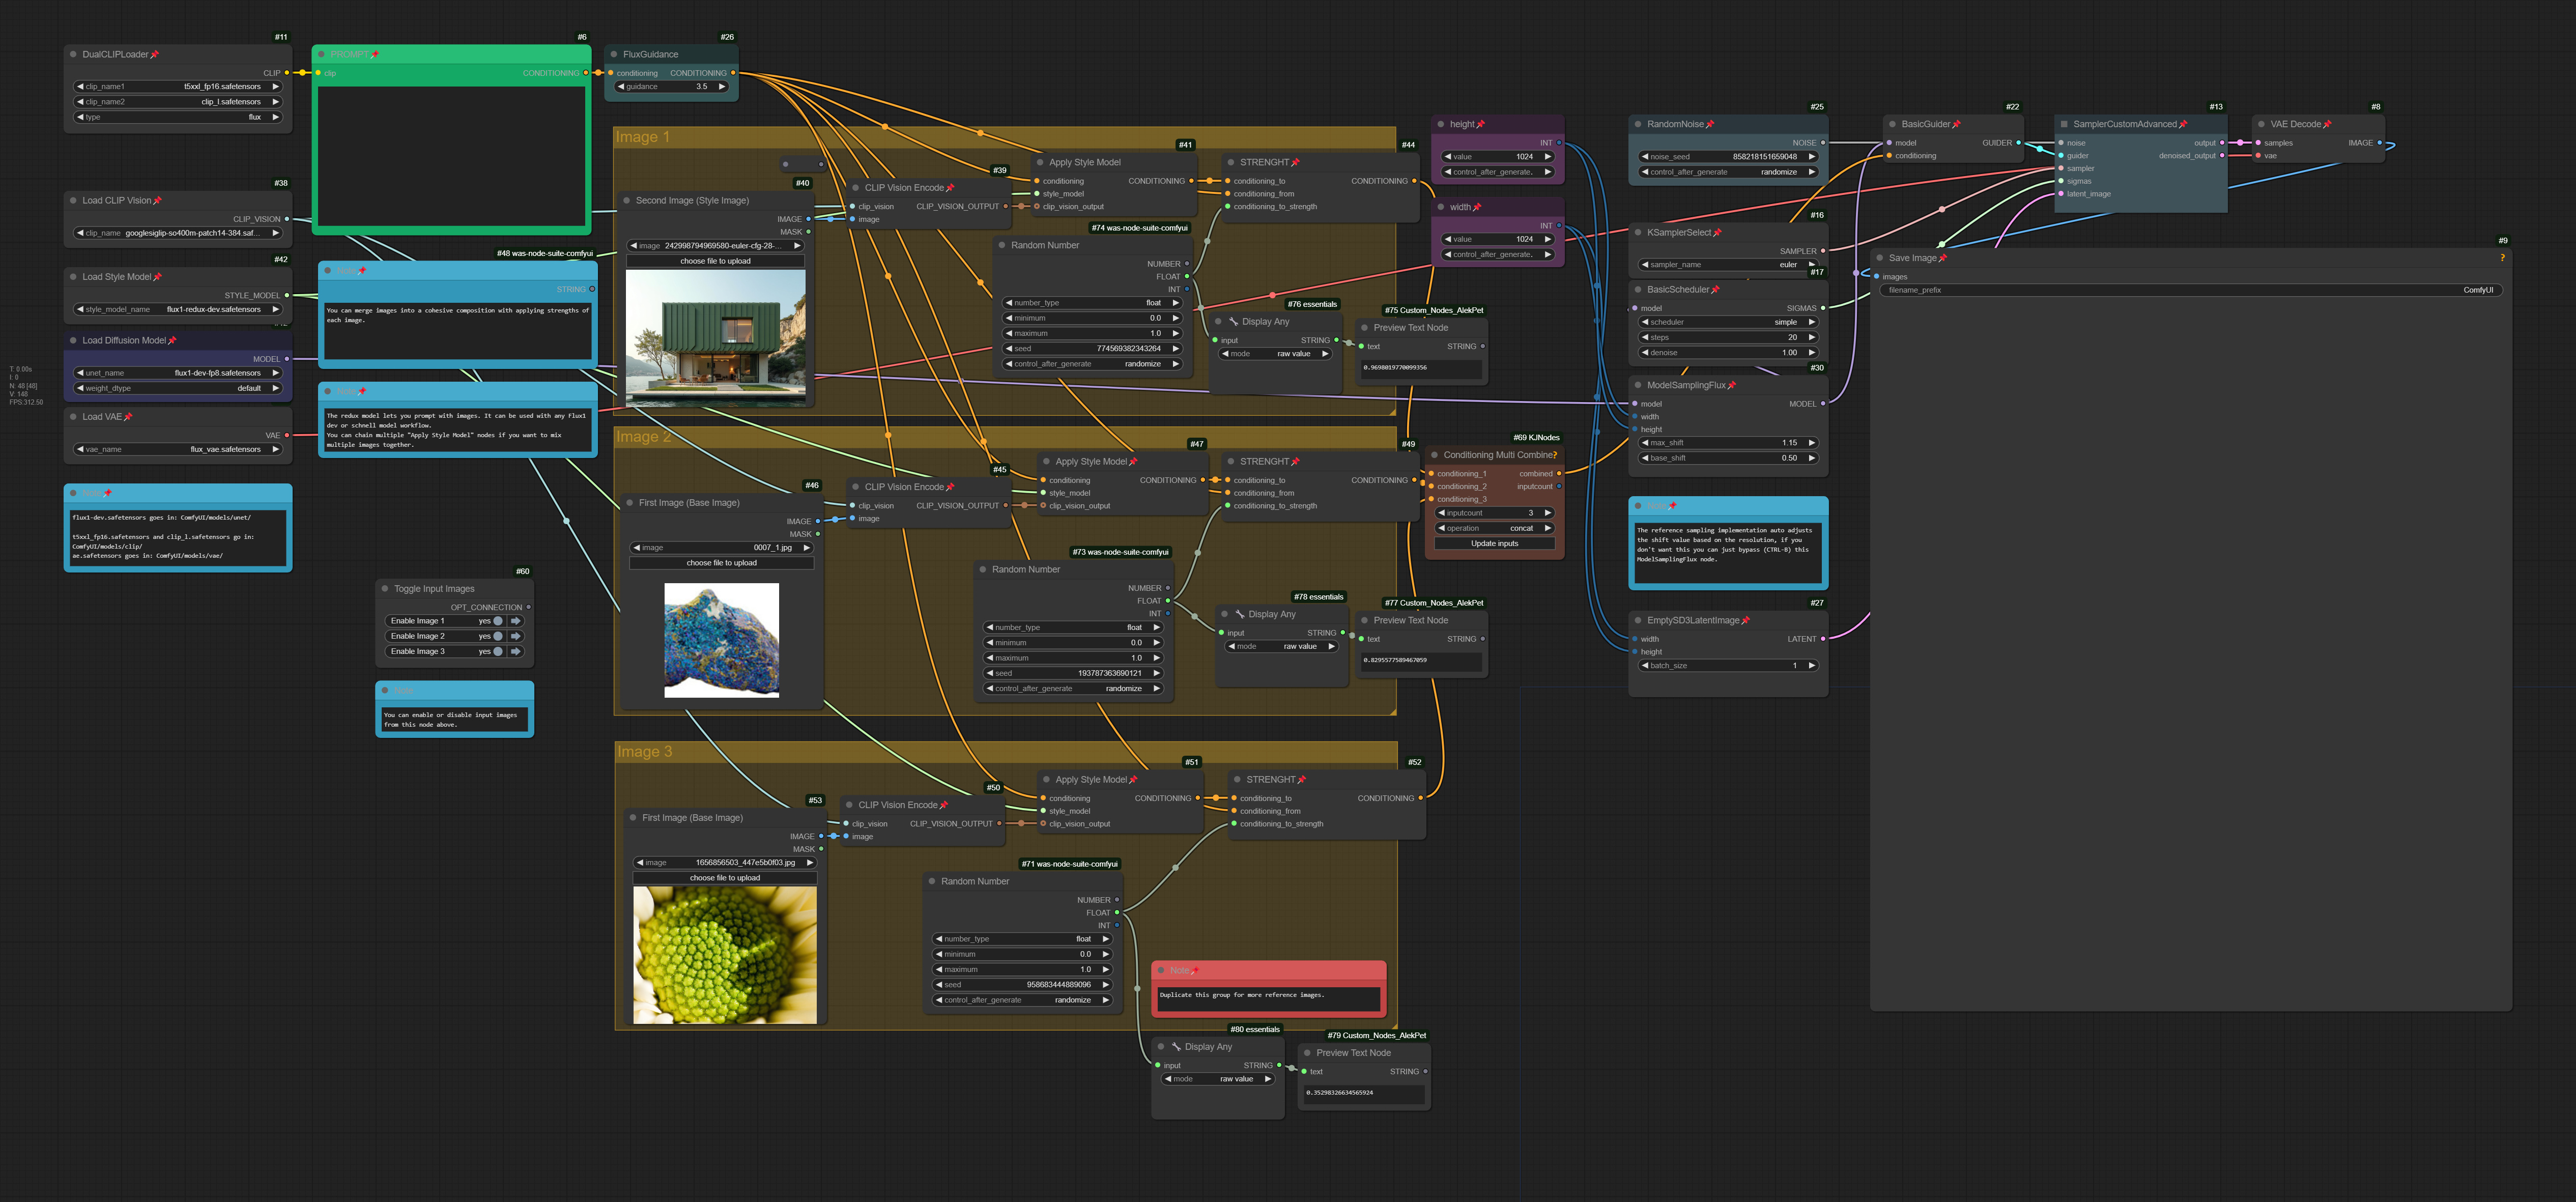2576x1202 pixels.
Task: Collapse the FluxGuidance node using its title dot
Action: pos(614,54)
